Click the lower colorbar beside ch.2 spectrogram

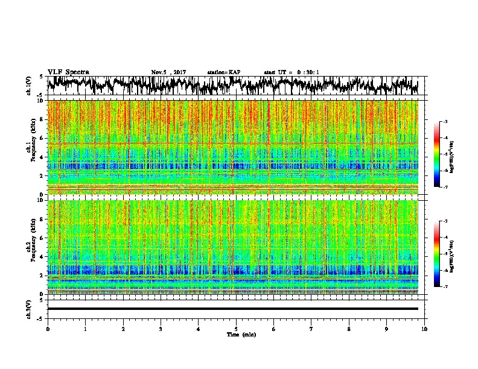pyautogui.click(x=436, y=254)
